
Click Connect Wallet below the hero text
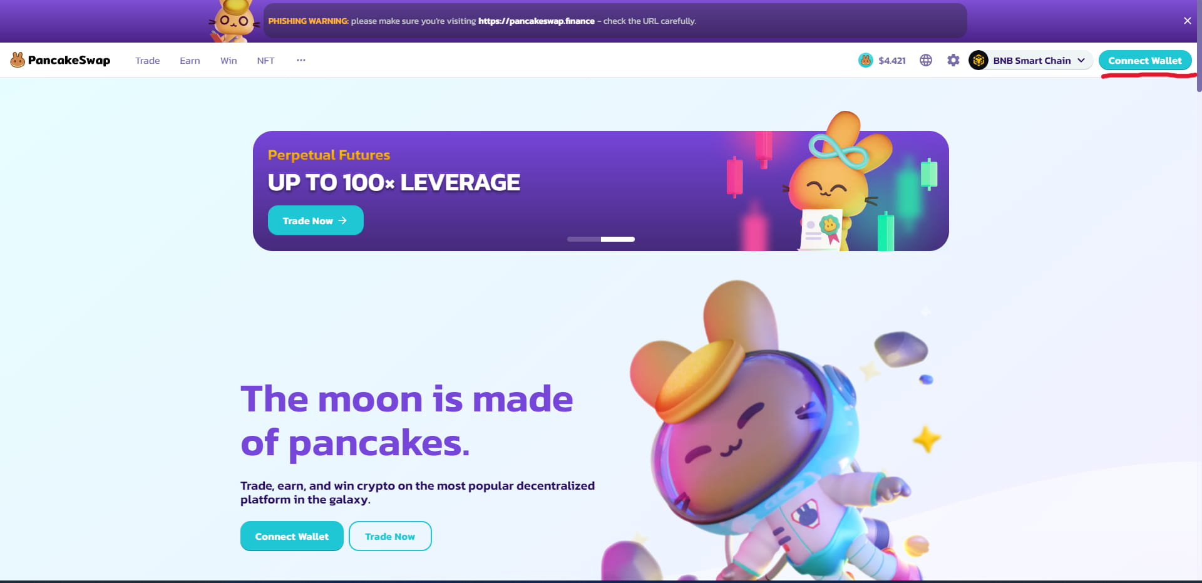click(x=292, y=536)
